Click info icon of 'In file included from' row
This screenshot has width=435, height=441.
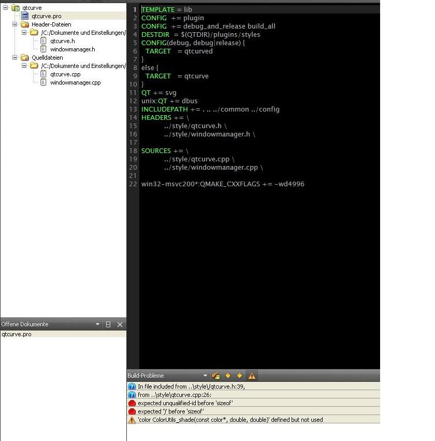(132, 387)
